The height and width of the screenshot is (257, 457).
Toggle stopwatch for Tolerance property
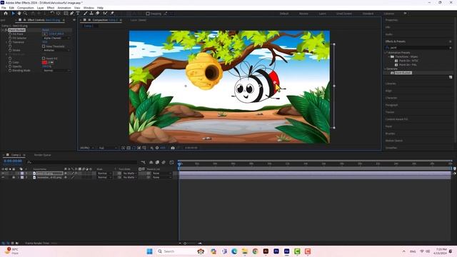(x=10, y=42)
